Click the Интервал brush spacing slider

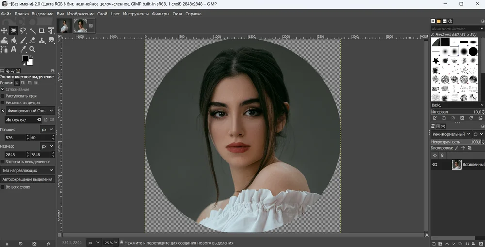click(x=457, y=112)
